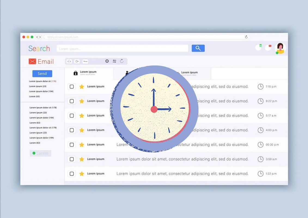Focus the Lorem ipsum search field
This screenshot has width=308, height=218.
[x=122, y=48]
